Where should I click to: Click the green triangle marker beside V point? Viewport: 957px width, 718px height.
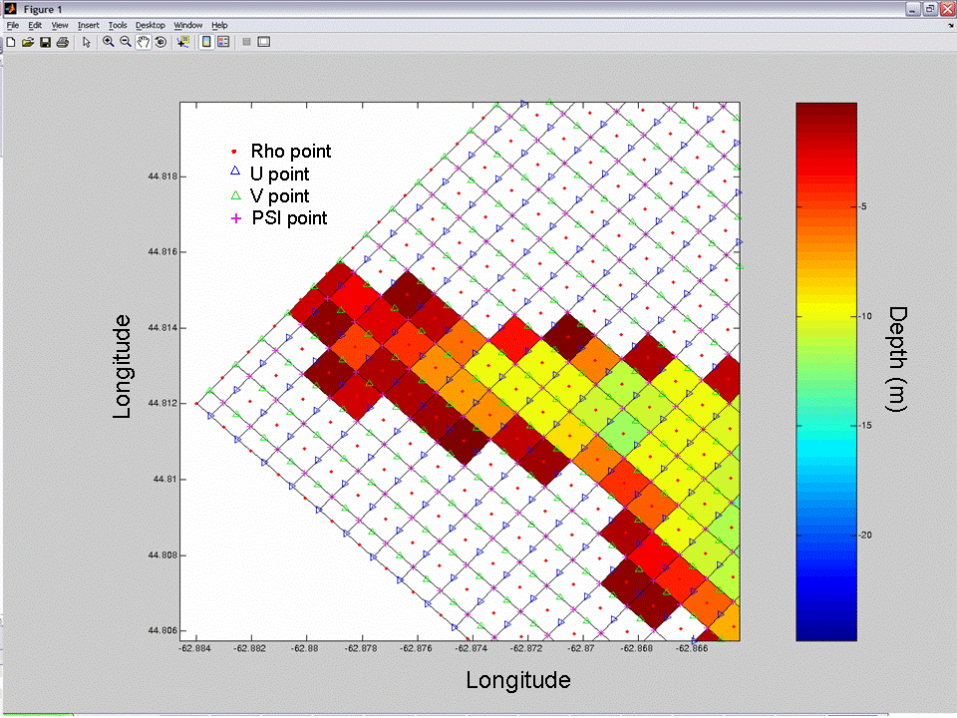(x=235, y=195)
